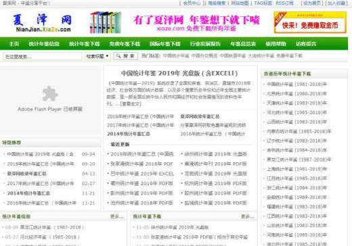352x246 pixels.
Task: Open 黑龙江统计年鉴 (1987-2018) dated 08-09
Action: pos(52,227)
